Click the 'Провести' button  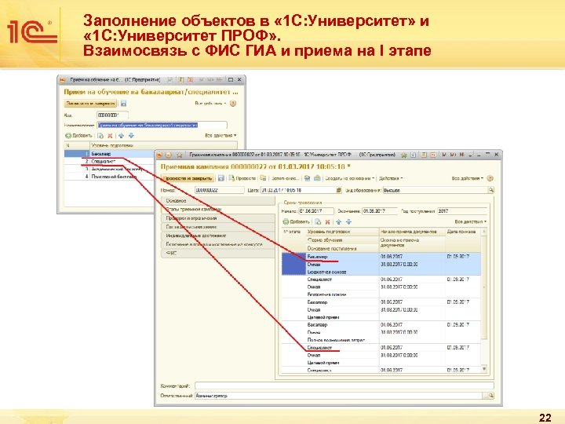click(x=242, y=178)
